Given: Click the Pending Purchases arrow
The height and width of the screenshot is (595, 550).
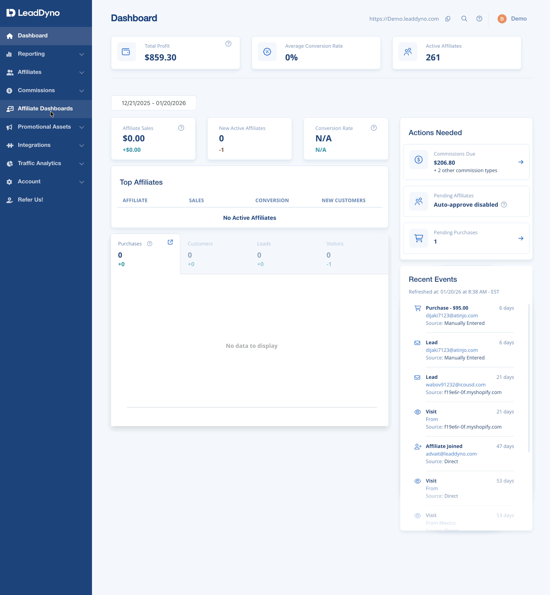Looking at the screenshot, I should coord(521,238).
